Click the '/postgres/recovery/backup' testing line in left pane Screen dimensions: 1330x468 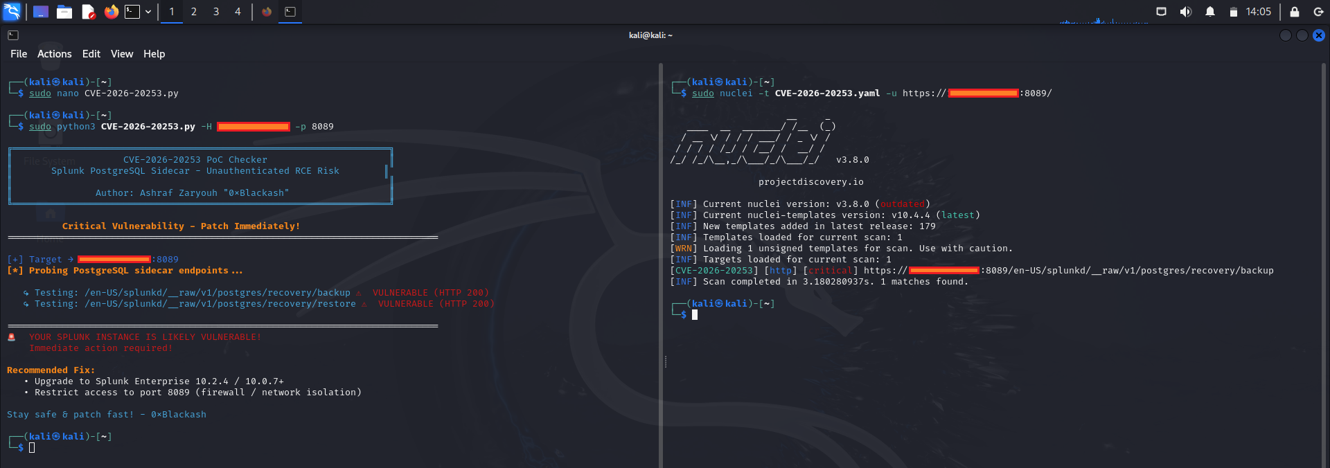click(x=256, y=293)
